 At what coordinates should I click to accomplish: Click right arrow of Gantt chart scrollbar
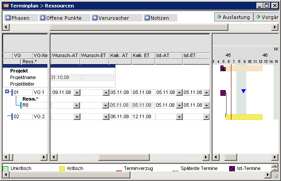[x=274, y=157]
